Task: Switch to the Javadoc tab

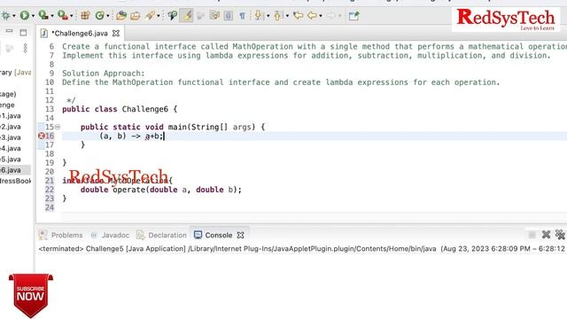Action: [x=110, y=235]
